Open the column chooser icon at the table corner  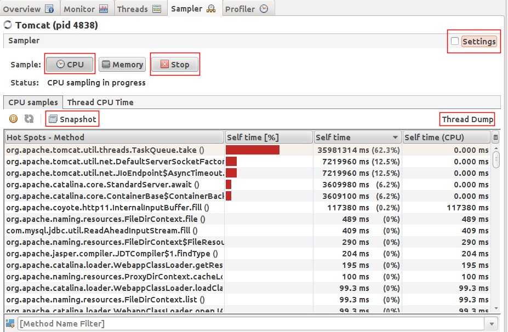pos(495,138)
